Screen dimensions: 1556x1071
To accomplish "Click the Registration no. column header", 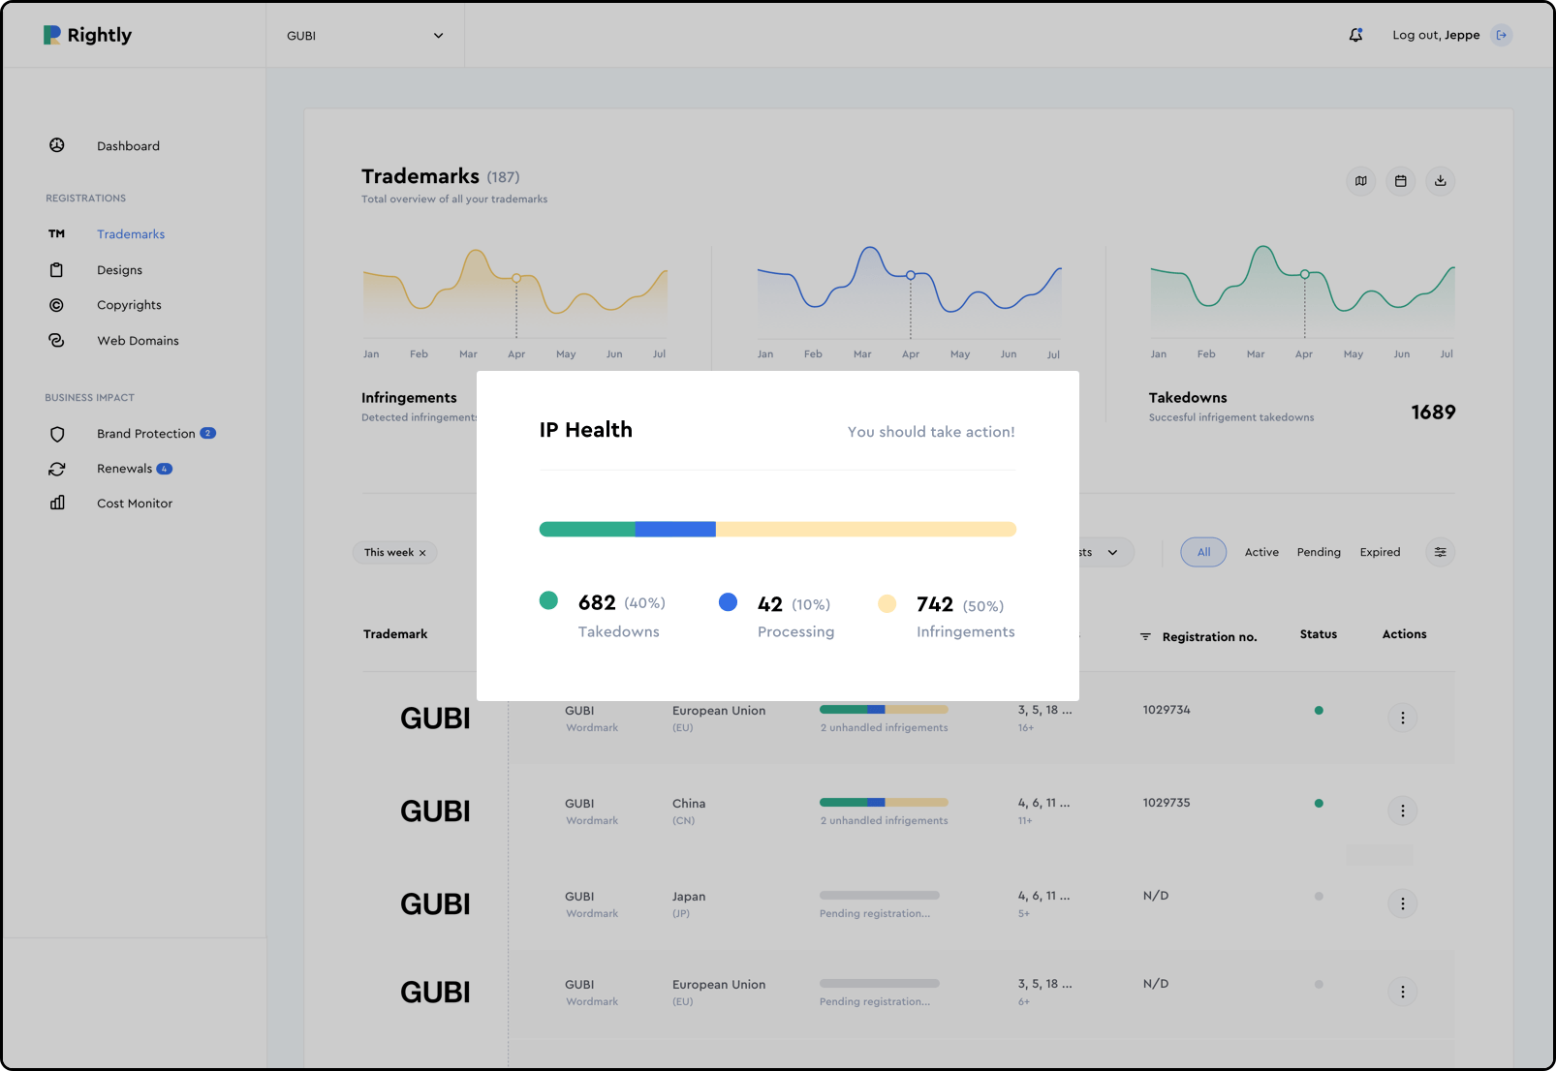I will point(1209,637).
